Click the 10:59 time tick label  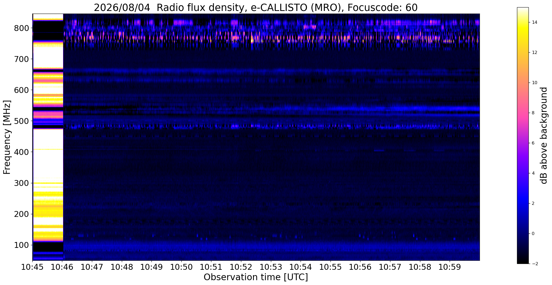[450, 267]
